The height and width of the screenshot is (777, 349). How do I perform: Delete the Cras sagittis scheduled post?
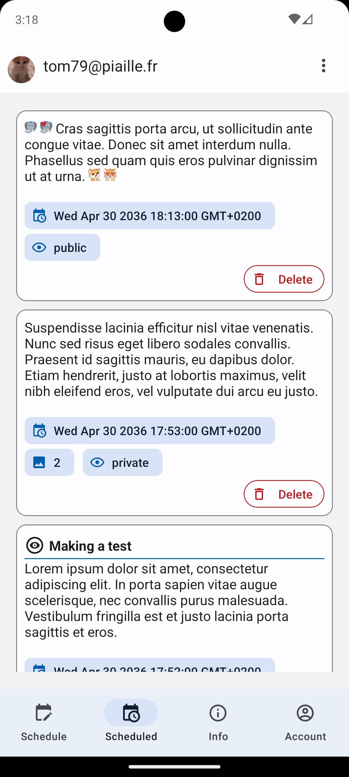coord(284,279)
